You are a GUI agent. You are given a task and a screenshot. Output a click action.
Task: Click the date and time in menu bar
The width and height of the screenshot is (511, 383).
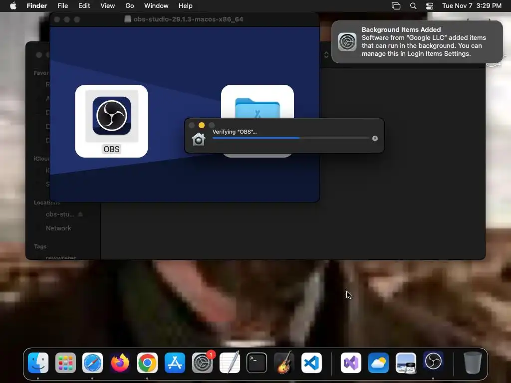tap(472, 6)
